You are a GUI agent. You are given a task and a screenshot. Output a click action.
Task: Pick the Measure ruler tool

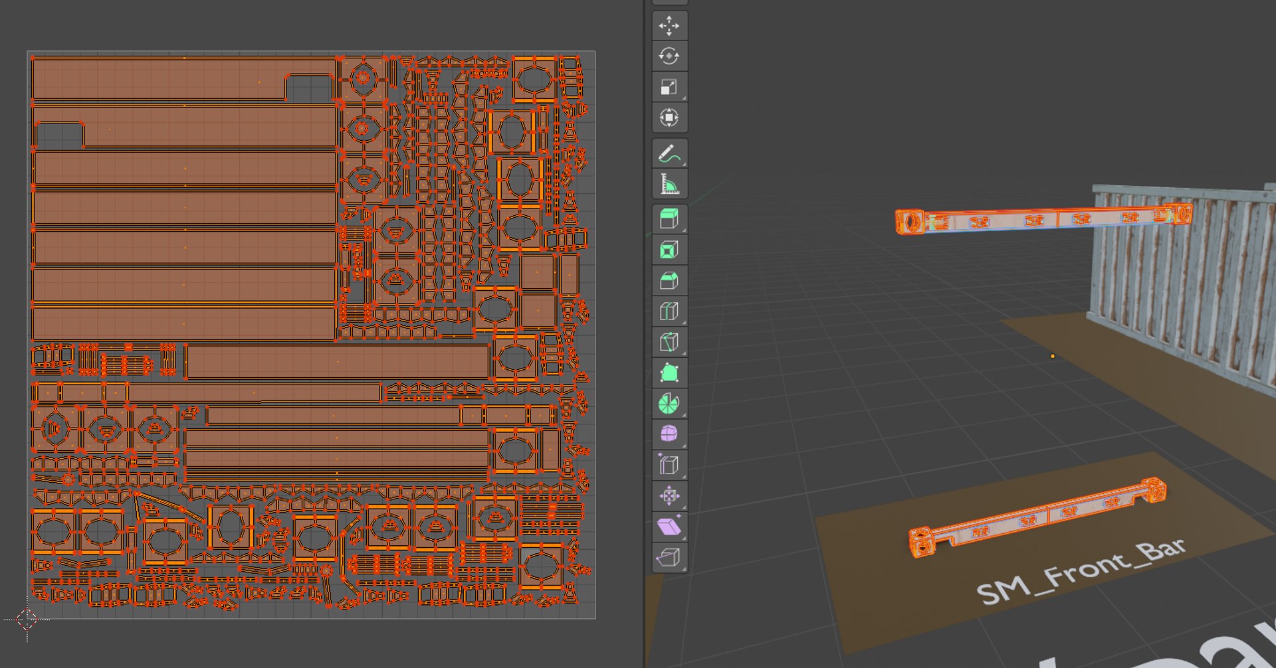coord(669,184)
